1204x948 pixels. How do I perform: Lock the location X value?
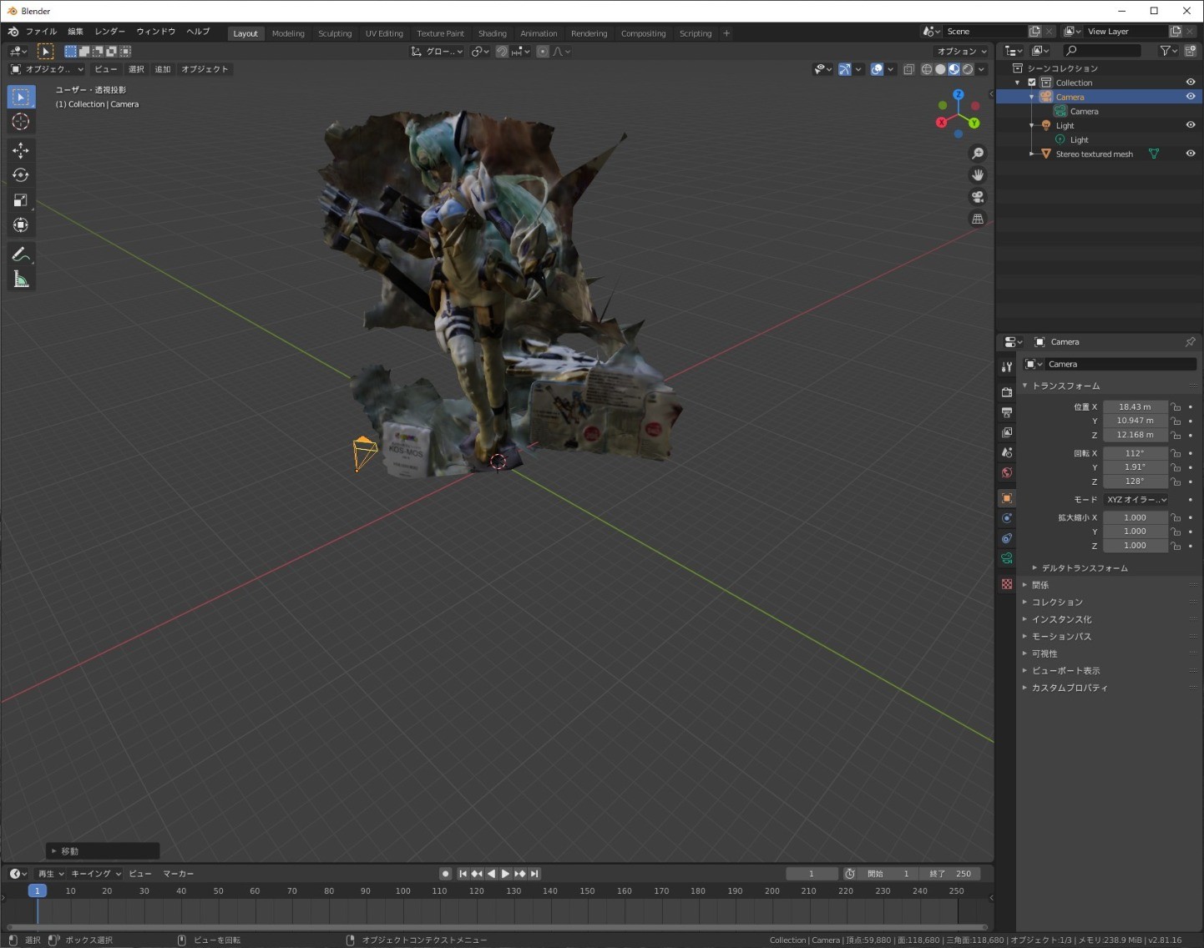tap(1176, 407)
